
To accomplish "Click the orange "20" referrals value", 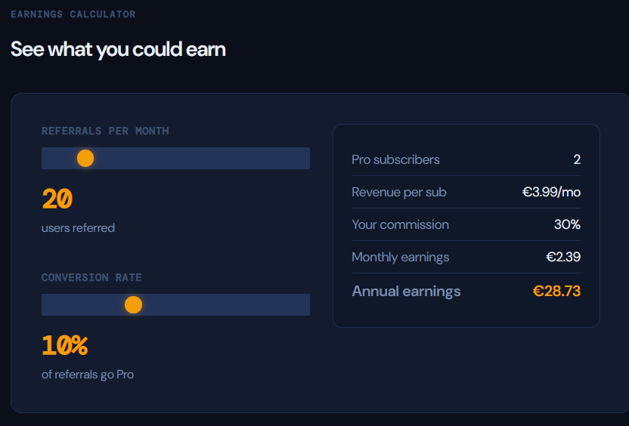I will click(57, 199).
